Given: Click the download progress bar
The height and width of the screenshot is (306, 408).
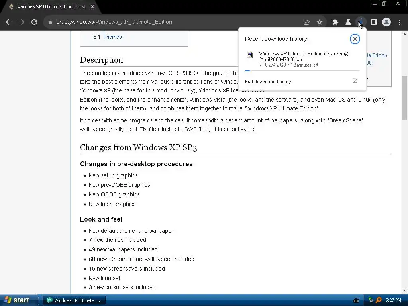Looking at the screenshot, I should pos(302,71).
